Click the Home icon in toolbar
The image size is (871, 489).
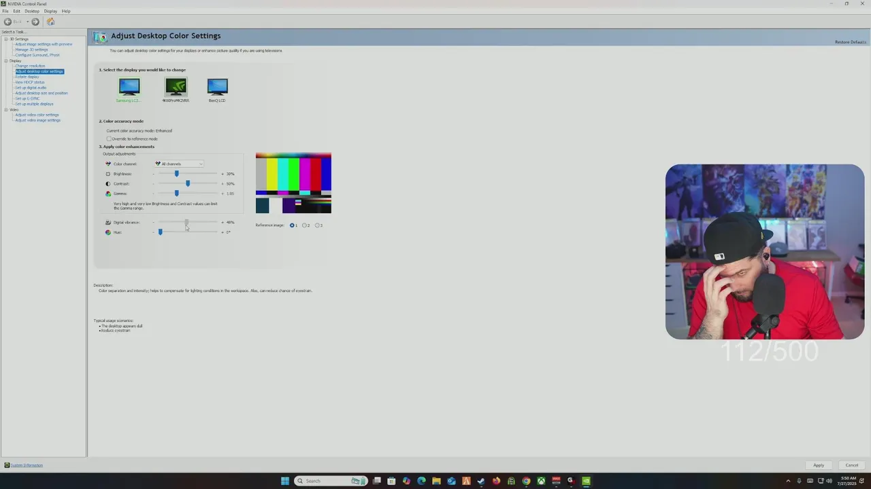click(x=50, y=22)
